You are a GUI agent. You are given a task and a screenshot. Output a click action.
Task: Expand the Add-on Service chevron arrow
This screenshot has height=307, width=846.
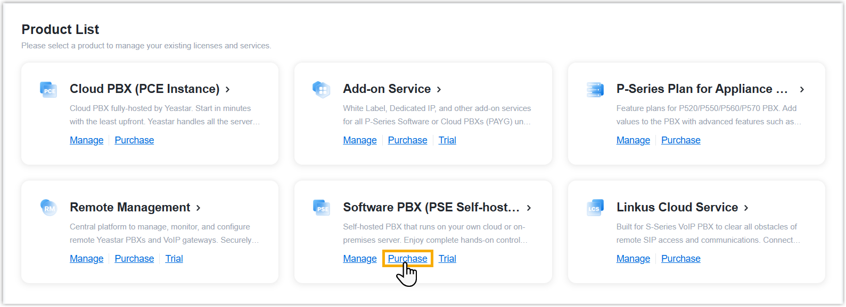[x=439, y=89]
